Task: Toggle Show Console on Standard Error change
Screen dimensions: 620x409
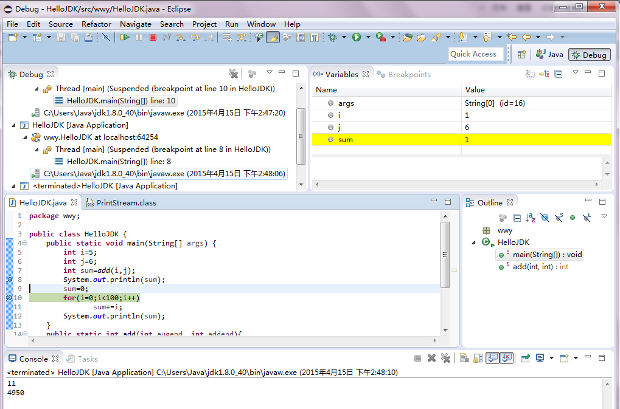Action: [x=507, y=358]
